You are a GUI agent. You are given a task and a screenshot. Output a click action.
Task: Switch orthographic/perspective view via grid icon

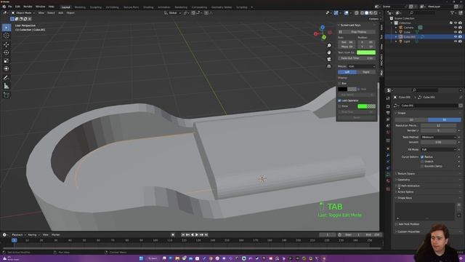click(x=329, y=66)
